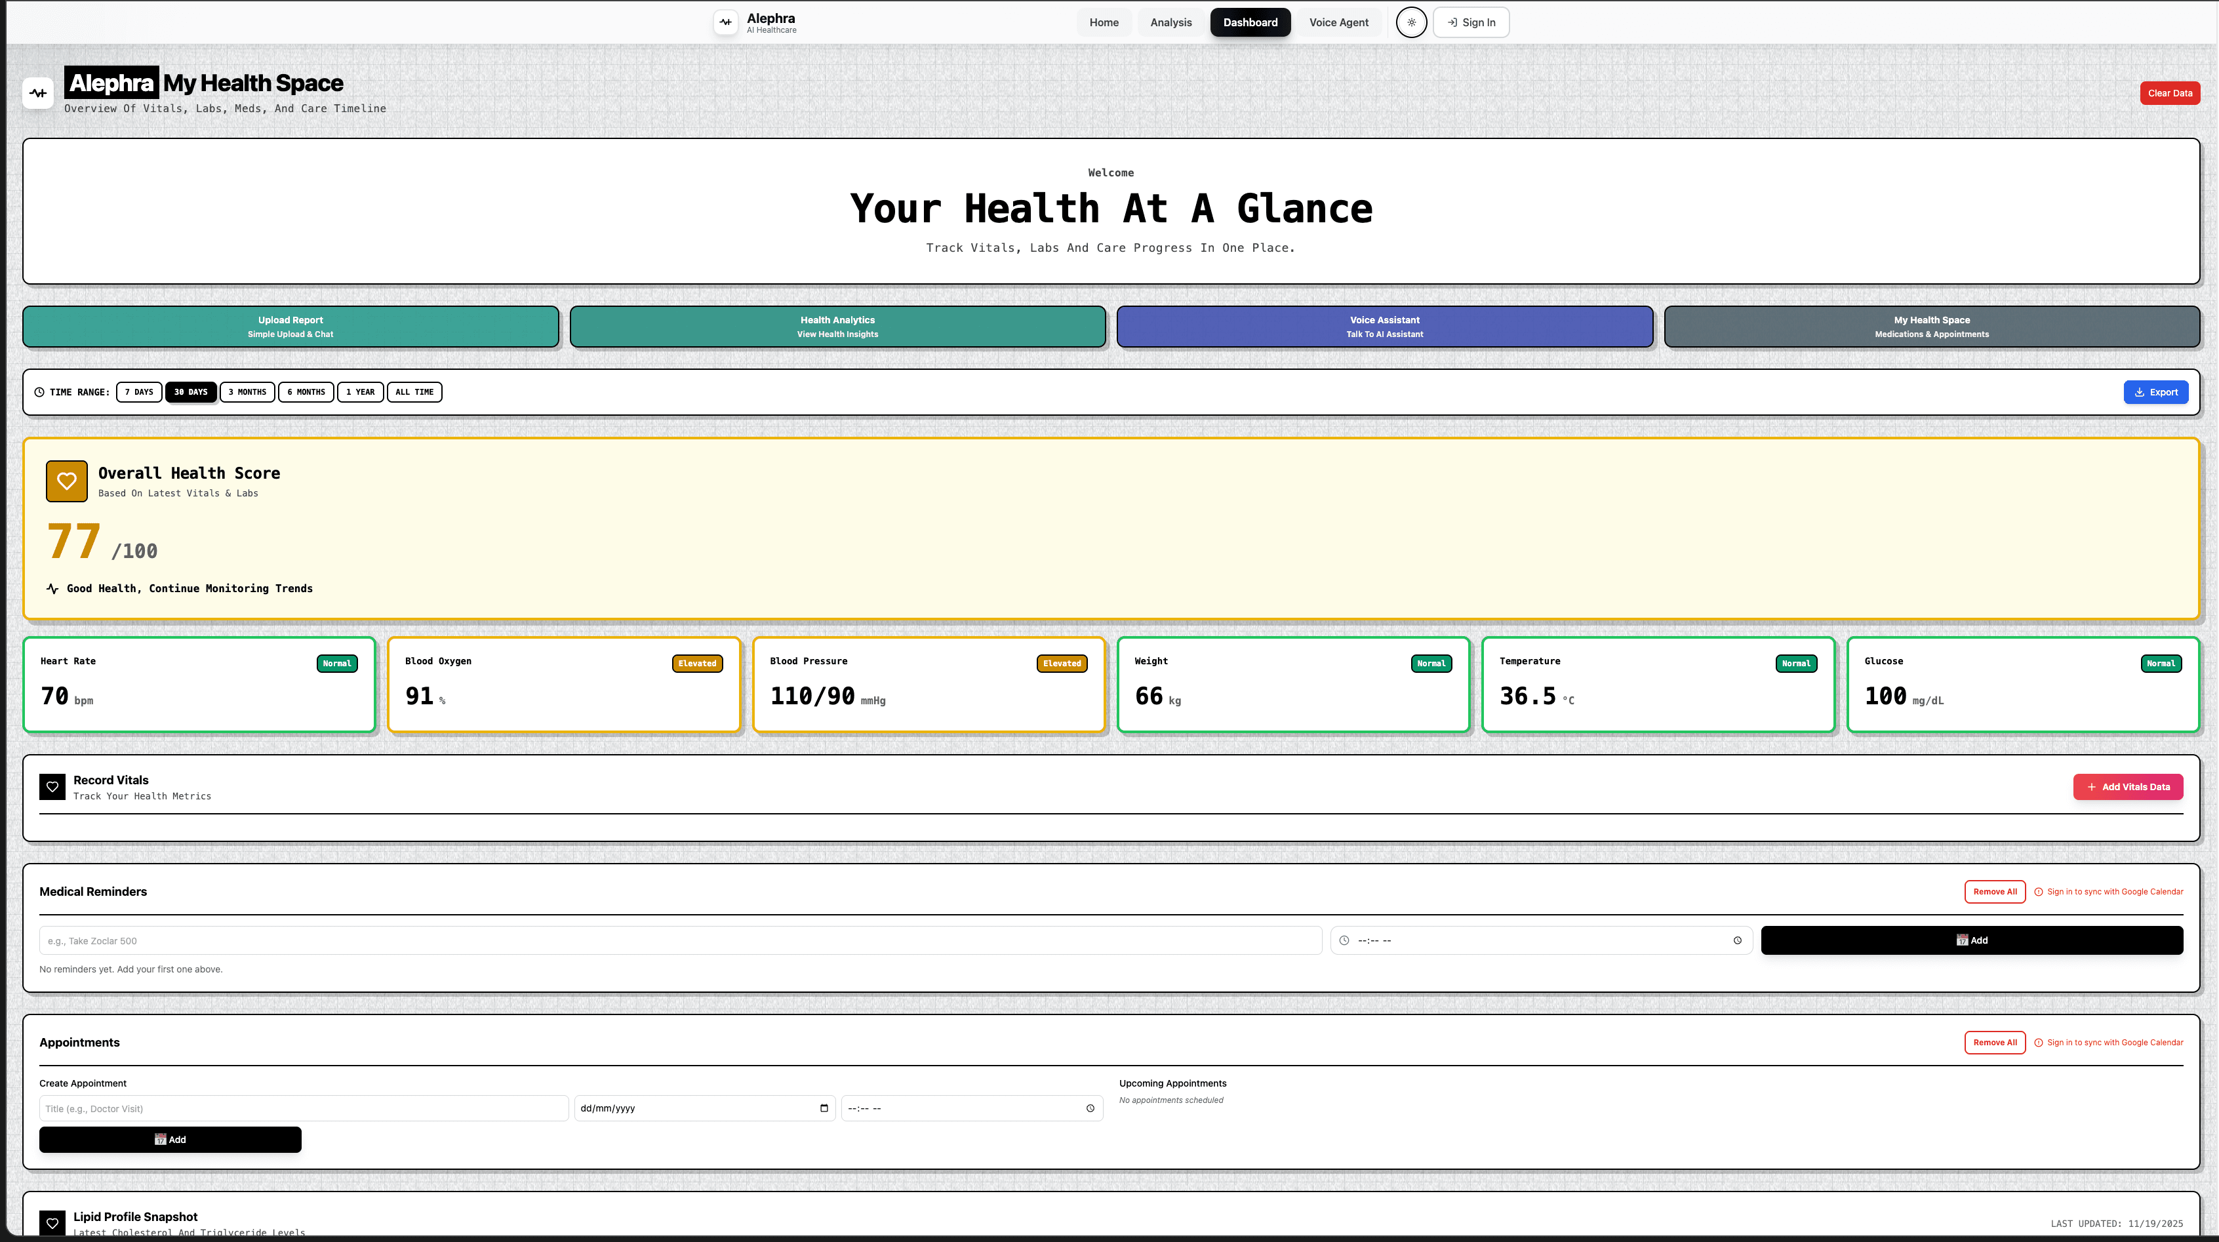
Task: Click the calendar picker in appointment date field
Action: coord(822,1108)
